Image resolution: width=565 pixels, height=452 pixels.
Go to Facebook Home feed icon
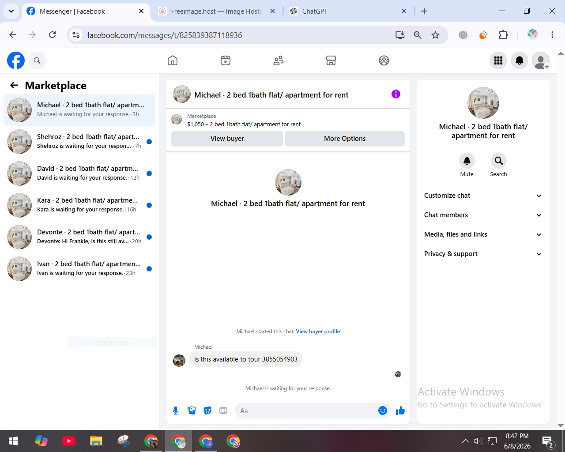[173, 60]
